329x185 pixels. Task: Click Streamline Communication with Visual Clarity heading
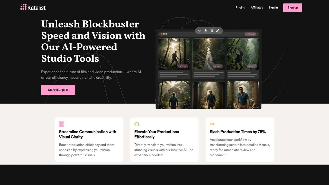pos(87,134)
